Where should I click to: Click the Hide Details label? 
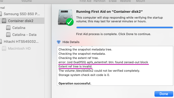tap(71, 42)
